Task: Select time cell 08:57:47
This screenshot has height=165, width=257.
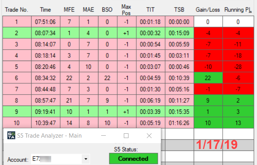Action: click(x=46, y=100)
